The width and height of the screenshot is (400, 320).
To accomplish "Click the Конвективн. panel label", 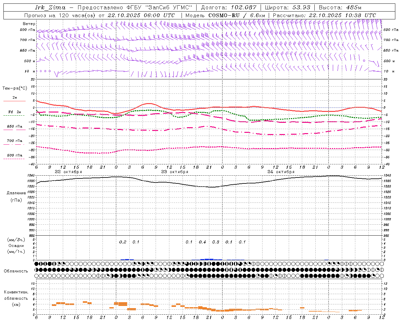I will click(16, 292).
